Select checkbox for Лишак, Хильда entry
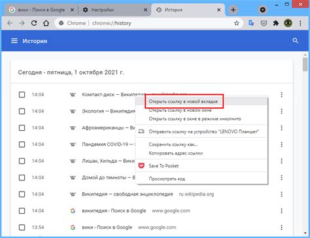This screenshot has height=238, width=310. pyautogui.click(x=22, y=161)
